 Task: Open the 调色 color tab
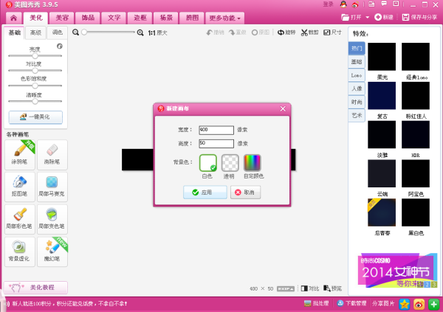click(x=58, y=32)
